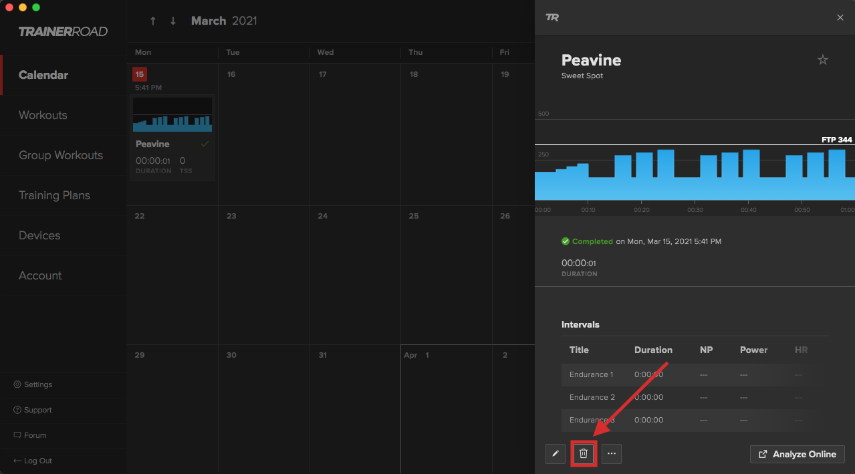Click the green completed checkmark on Peavine card

(205, 144)
